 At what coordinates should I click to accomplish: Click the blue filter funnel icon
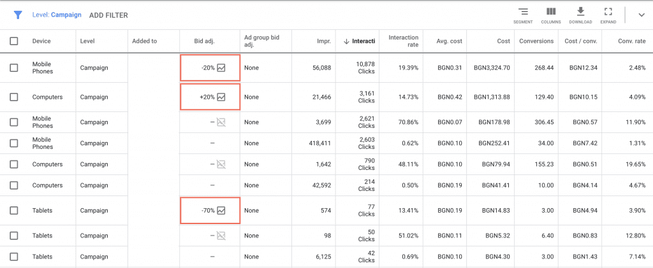point(18,15)
